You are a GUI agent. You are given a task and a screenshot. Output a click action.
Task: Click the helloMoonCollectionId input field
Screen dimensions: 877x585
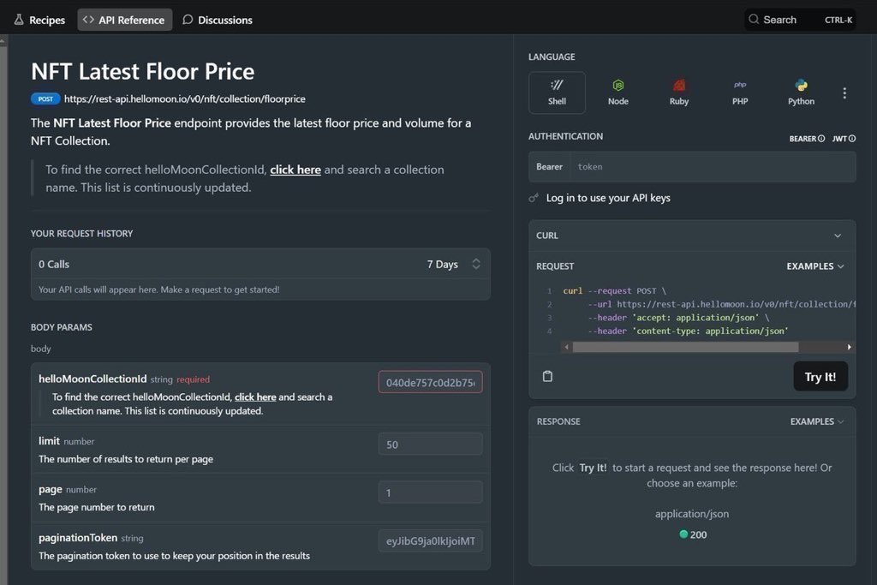[430, 383]
